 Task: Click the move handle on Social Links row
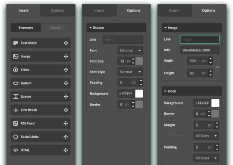[x=66, y=137]
